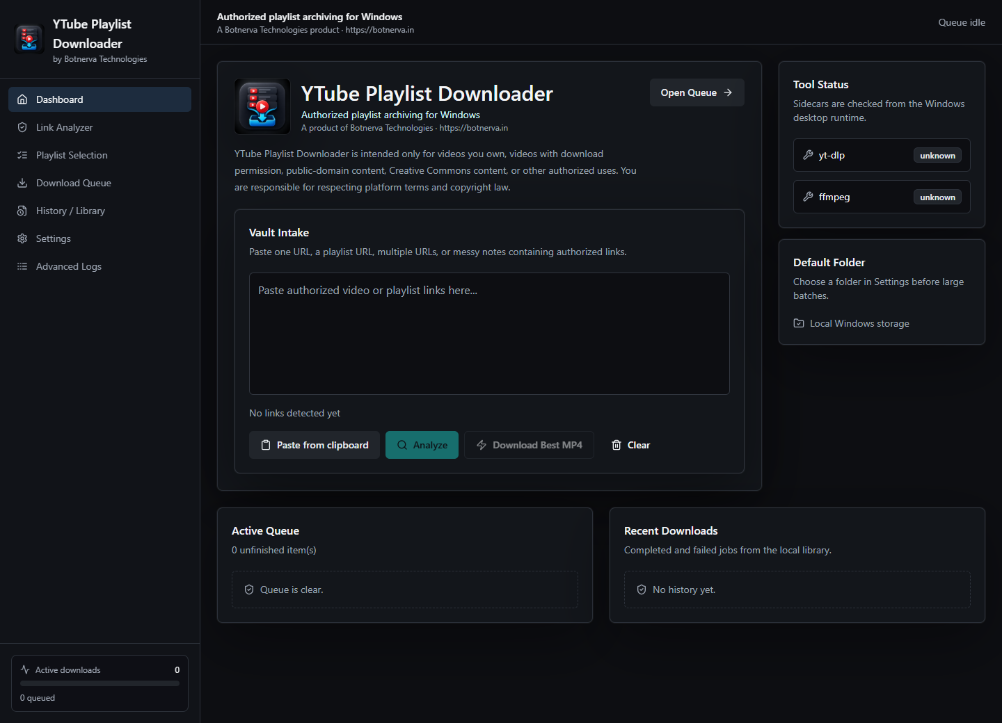Viewport: 1002px width, 723px height.
Task: Click the No links detected yet text
Action: 294,413
